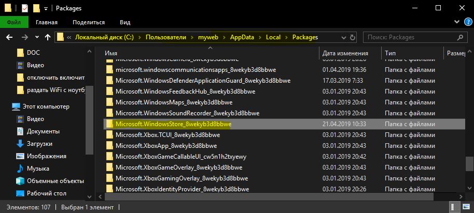Viewport: 474px width, 213px height.
Task: Select Microsoft.Xbox.TCUI_8wekyb3d8bbwe folder
Action: coord(168,135)
